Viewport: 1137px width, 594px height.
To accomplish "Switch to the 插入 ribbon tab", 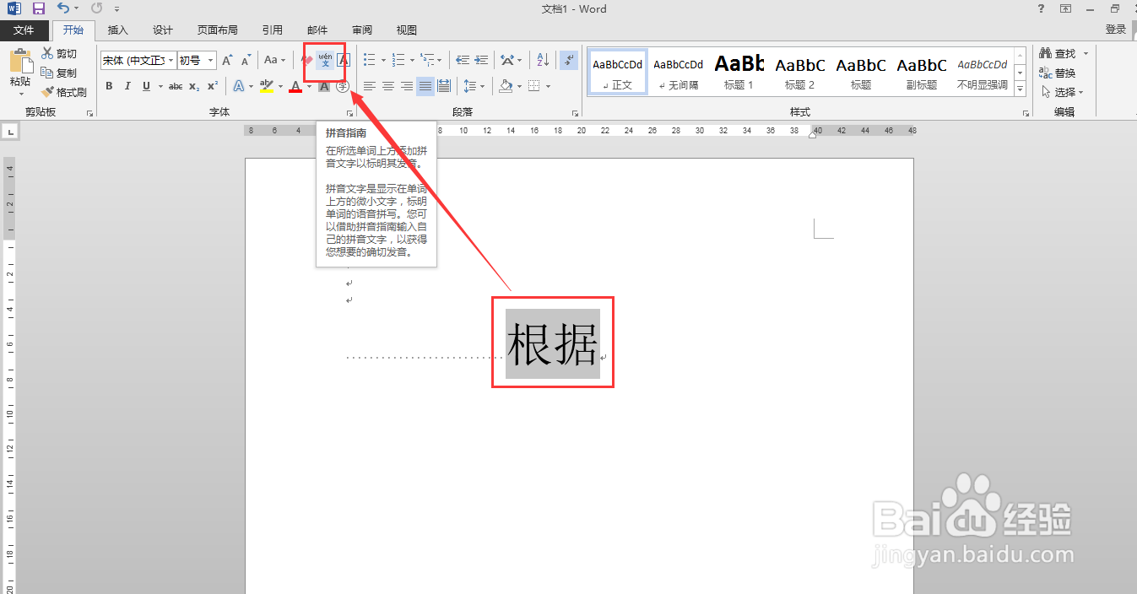I will pyautogui.click(x=117, y=30).
